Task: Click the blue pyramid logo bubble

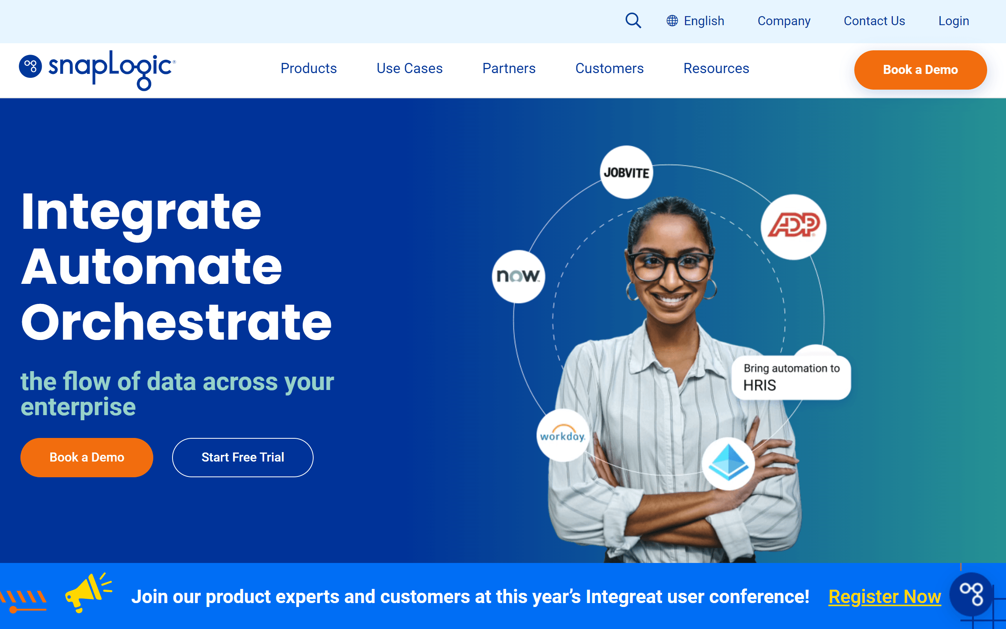Action: [x=728, y=463]
